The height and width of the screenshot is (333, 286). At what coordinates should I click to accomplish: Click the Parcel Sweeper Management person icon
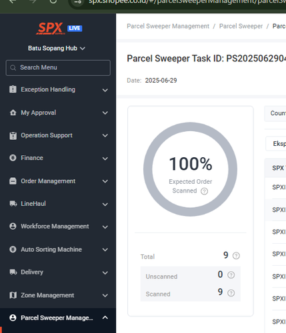point(13,318)
